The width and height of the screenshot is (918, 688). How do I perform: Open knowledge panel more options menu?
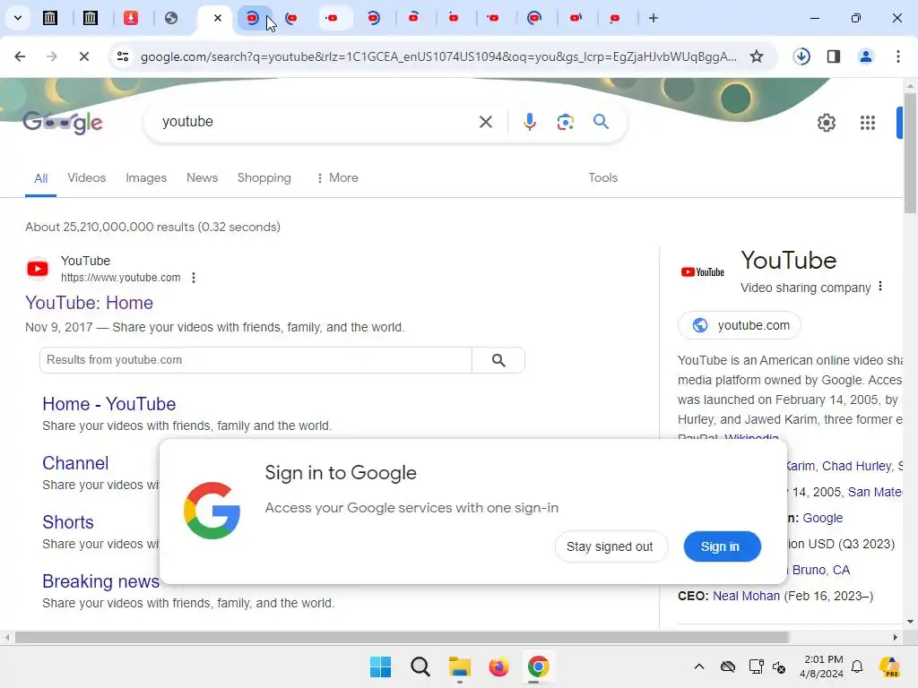880,287
